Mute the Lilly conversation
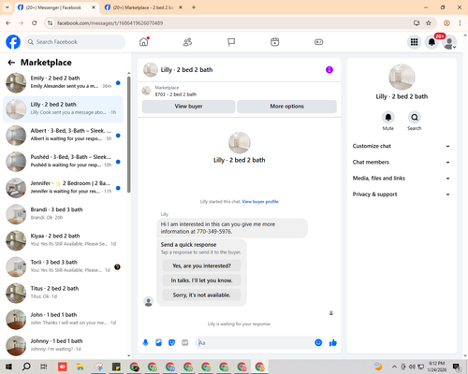Viewport: 468px width, 374px height. pos(388,117)
